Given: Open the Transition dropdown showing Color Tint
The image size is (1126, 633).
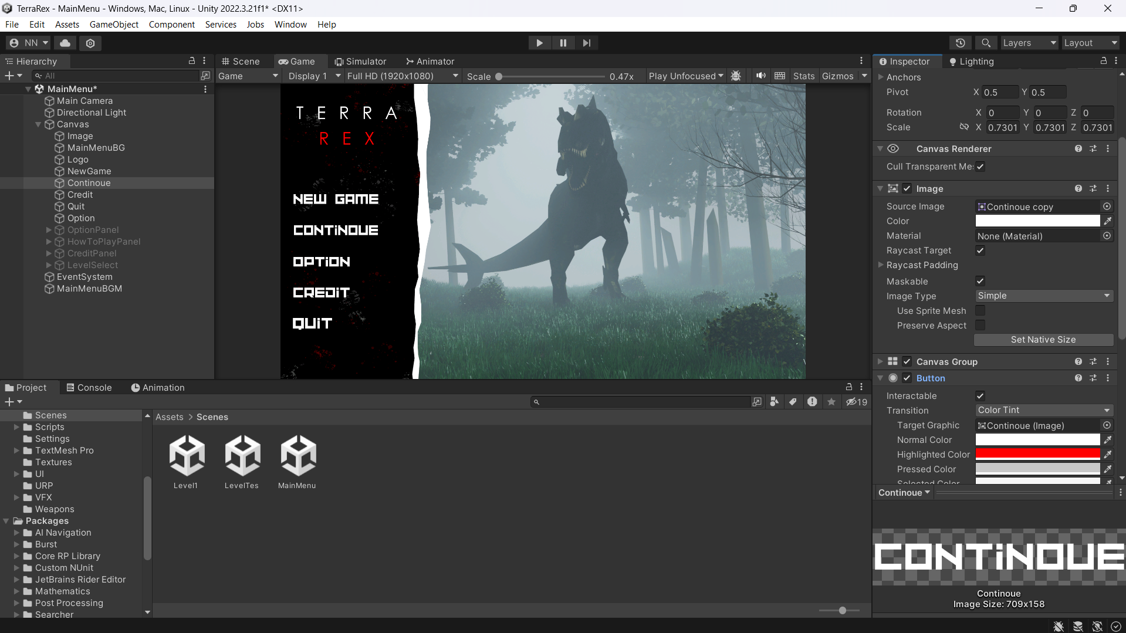Looking at the screenshot, I should pos(1044,410).
